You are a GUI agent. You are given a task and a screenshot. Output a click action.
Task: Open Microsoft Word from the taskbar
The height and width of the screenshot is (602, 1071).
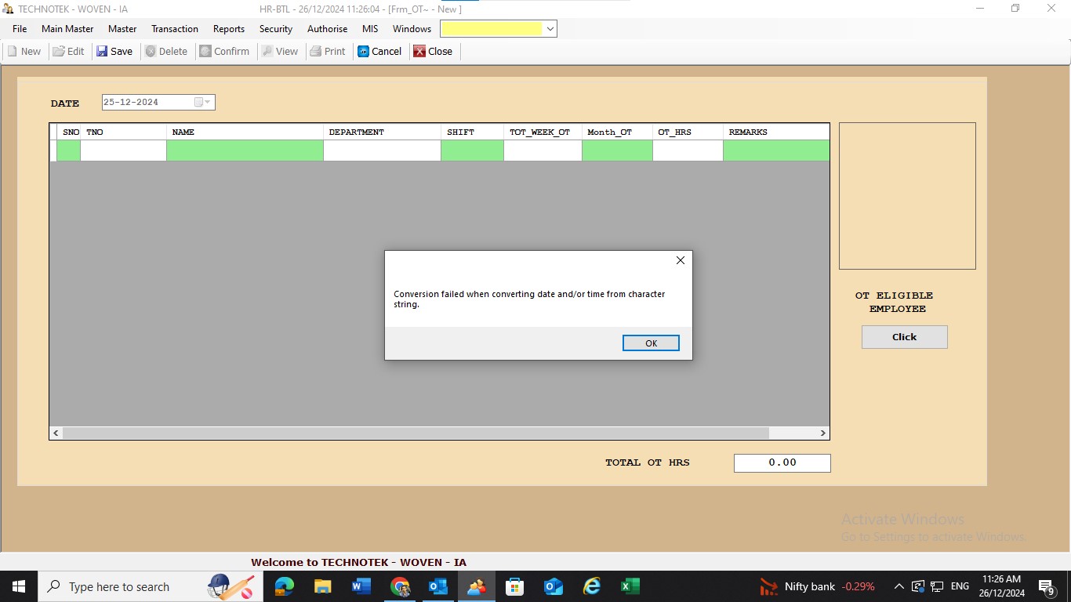point(361,586)
